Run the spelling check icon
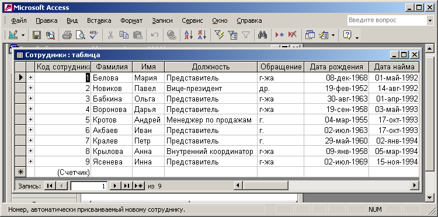This screenshot has width=438, height=217. tap(94, 35)
